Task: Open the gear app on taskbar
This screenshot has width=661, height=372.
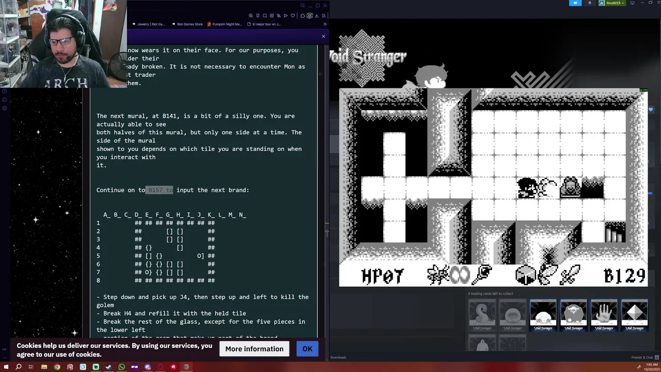Action: [186, 367]
